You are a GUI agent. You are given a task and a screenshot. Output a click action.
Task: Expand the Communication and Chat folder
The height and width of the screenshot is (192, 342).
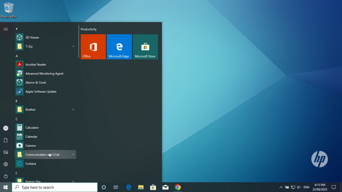pos(45,155)
